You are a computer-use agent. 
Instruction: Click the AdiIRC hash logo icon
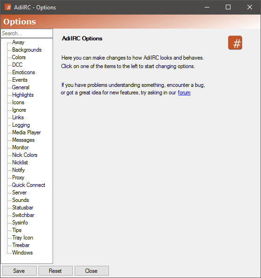tap(235, 43)
